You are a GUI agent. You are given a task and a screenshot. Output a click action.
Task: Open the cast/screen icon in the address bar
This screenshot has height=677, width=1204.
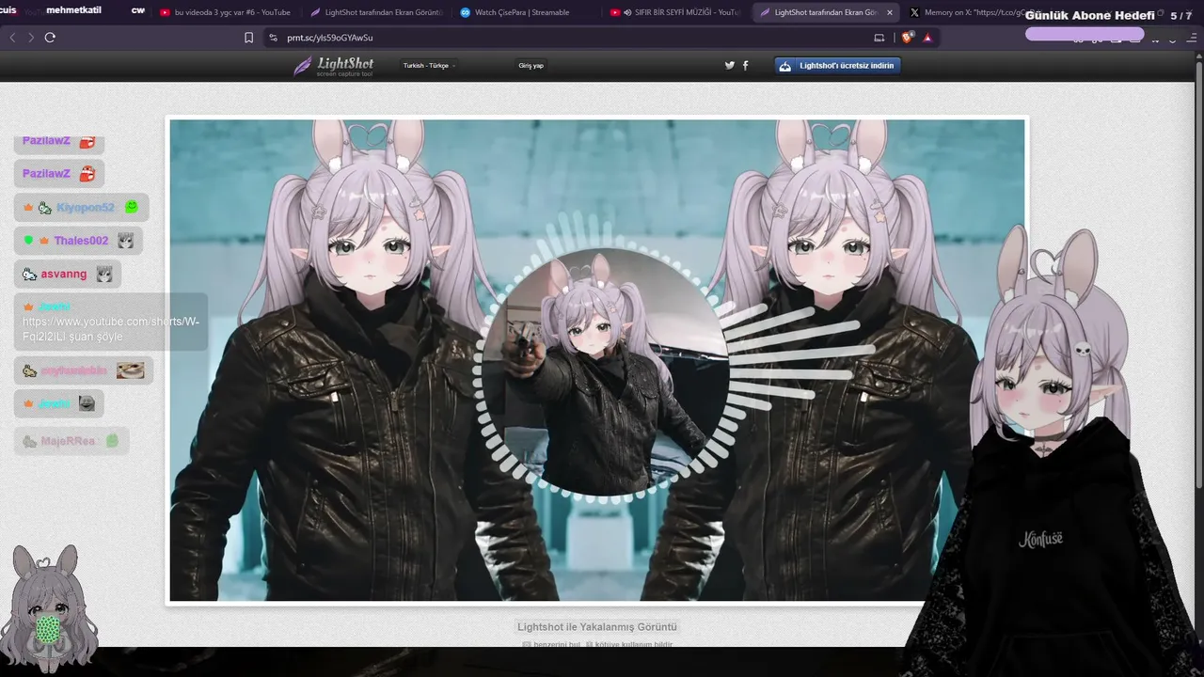(879, 38)
